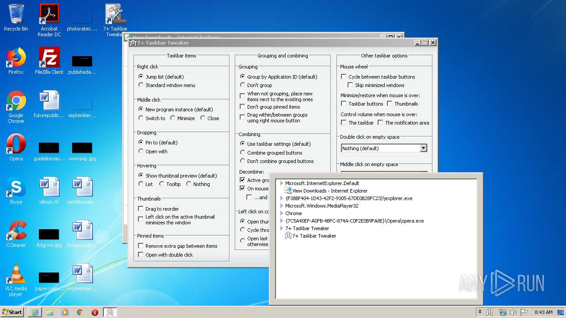
Task: Enable Cycle between taskbar buttons
Action: click(x=378, y=76)
